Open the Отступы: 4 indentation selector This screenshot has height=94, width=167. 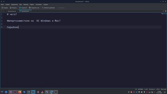click(x=152, y=89)
